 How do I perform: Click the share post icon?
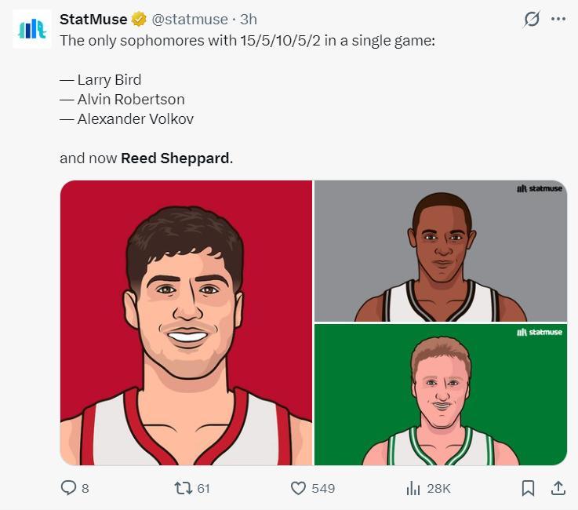point(558,488)
